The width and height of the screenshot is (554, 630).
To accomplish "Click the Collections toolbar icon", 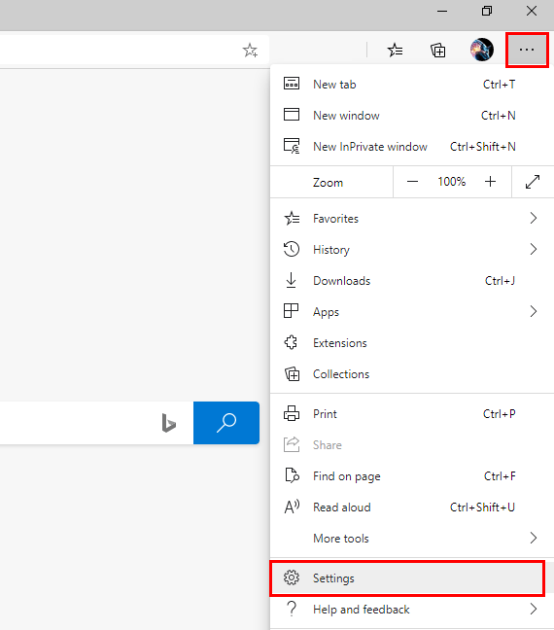I will pyautogui.click(x=438, y=51).
